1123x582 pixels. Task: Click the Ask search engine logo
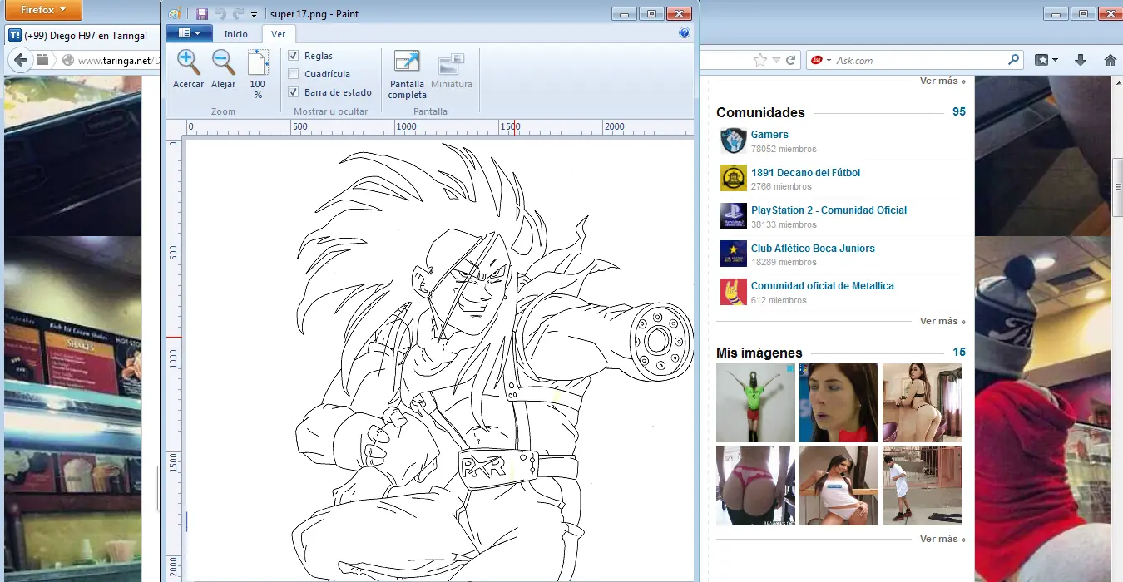pyautogui.click(x=817, y=60)
